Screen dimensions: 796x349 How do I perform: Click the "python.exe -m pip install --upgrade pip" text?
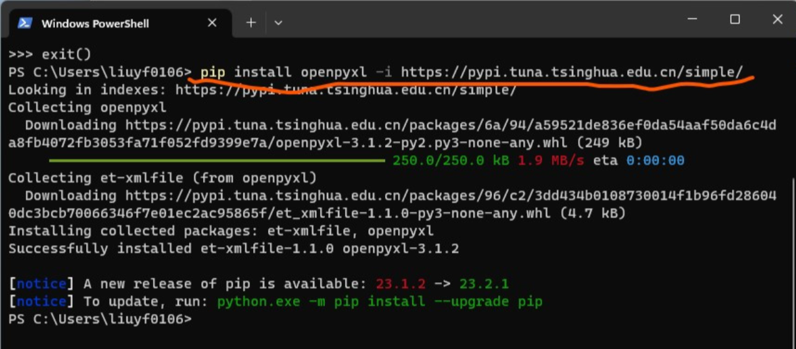coord(379,302)
